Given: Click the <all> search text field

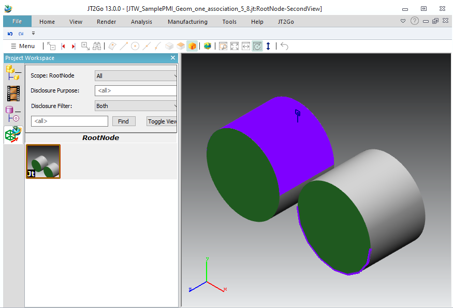Looking at the screenshot, I should 69,121.
